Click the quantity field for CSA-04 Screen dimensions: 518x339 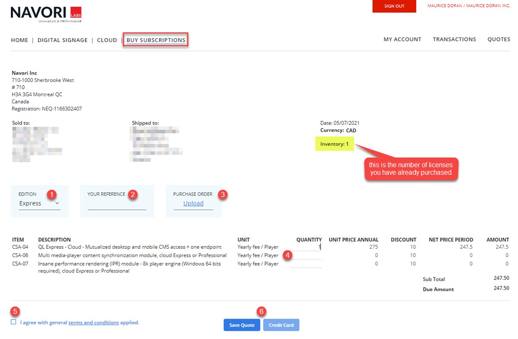(x=306, y=247)
